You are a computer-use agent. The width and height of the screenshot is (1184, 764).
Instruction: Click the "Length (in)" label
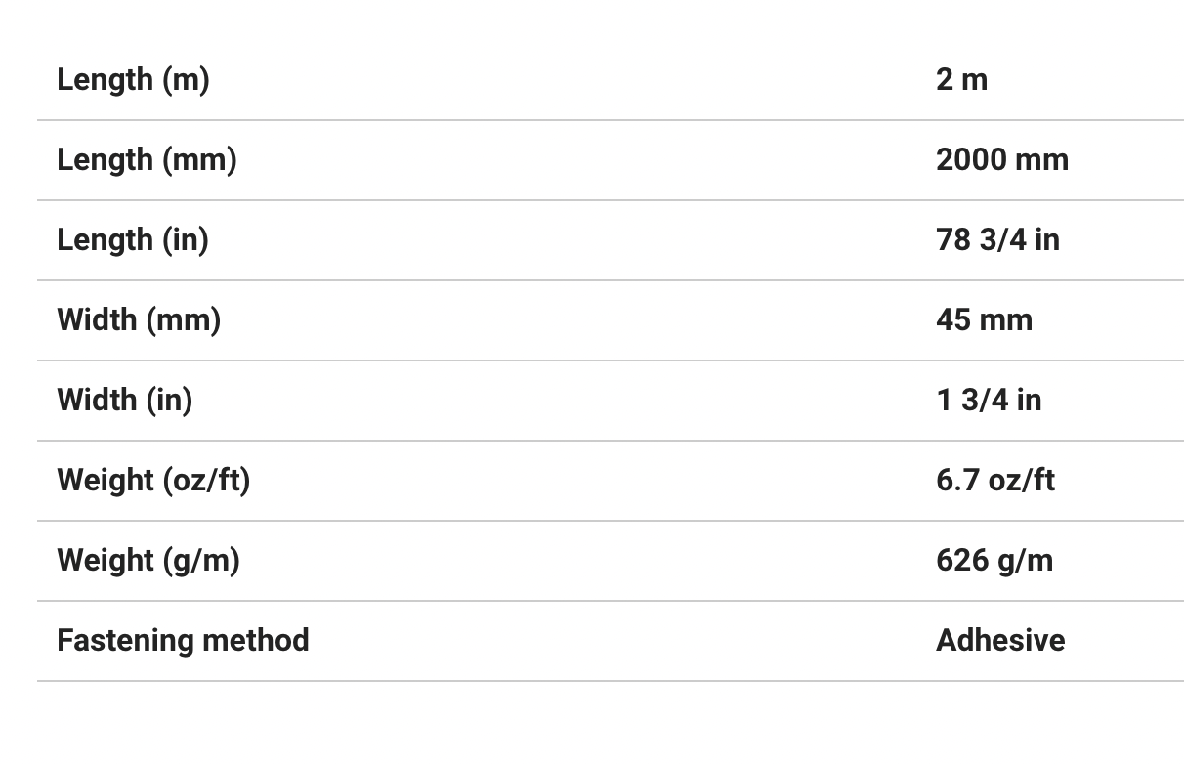pos(133,239)
